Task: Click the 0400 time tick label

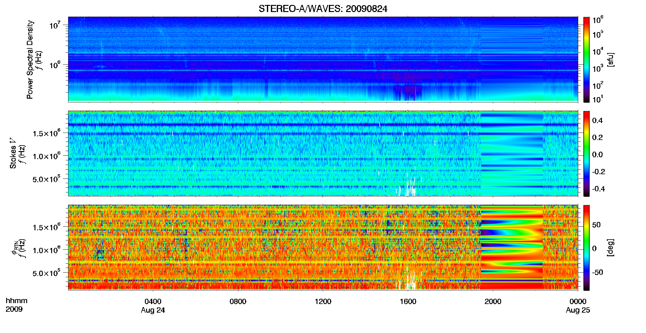Action: tap(153, 302)
